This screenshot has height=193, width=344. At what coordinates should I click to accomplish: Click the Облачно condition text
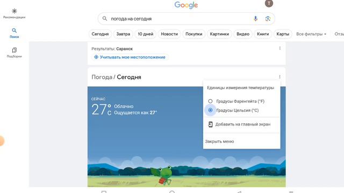tap(124, 106)
